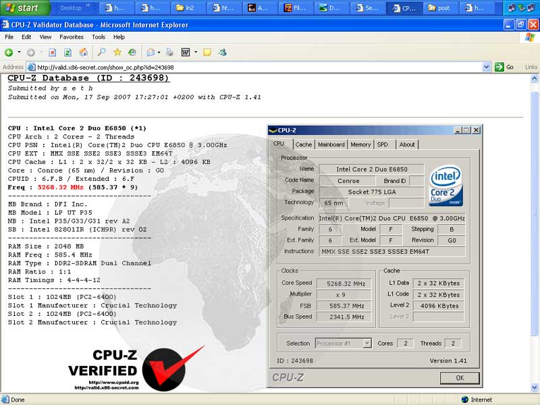540x405 pixels.
Task: Click the Instructions MMX SSE field in CPU-Z
Action: 392,251
